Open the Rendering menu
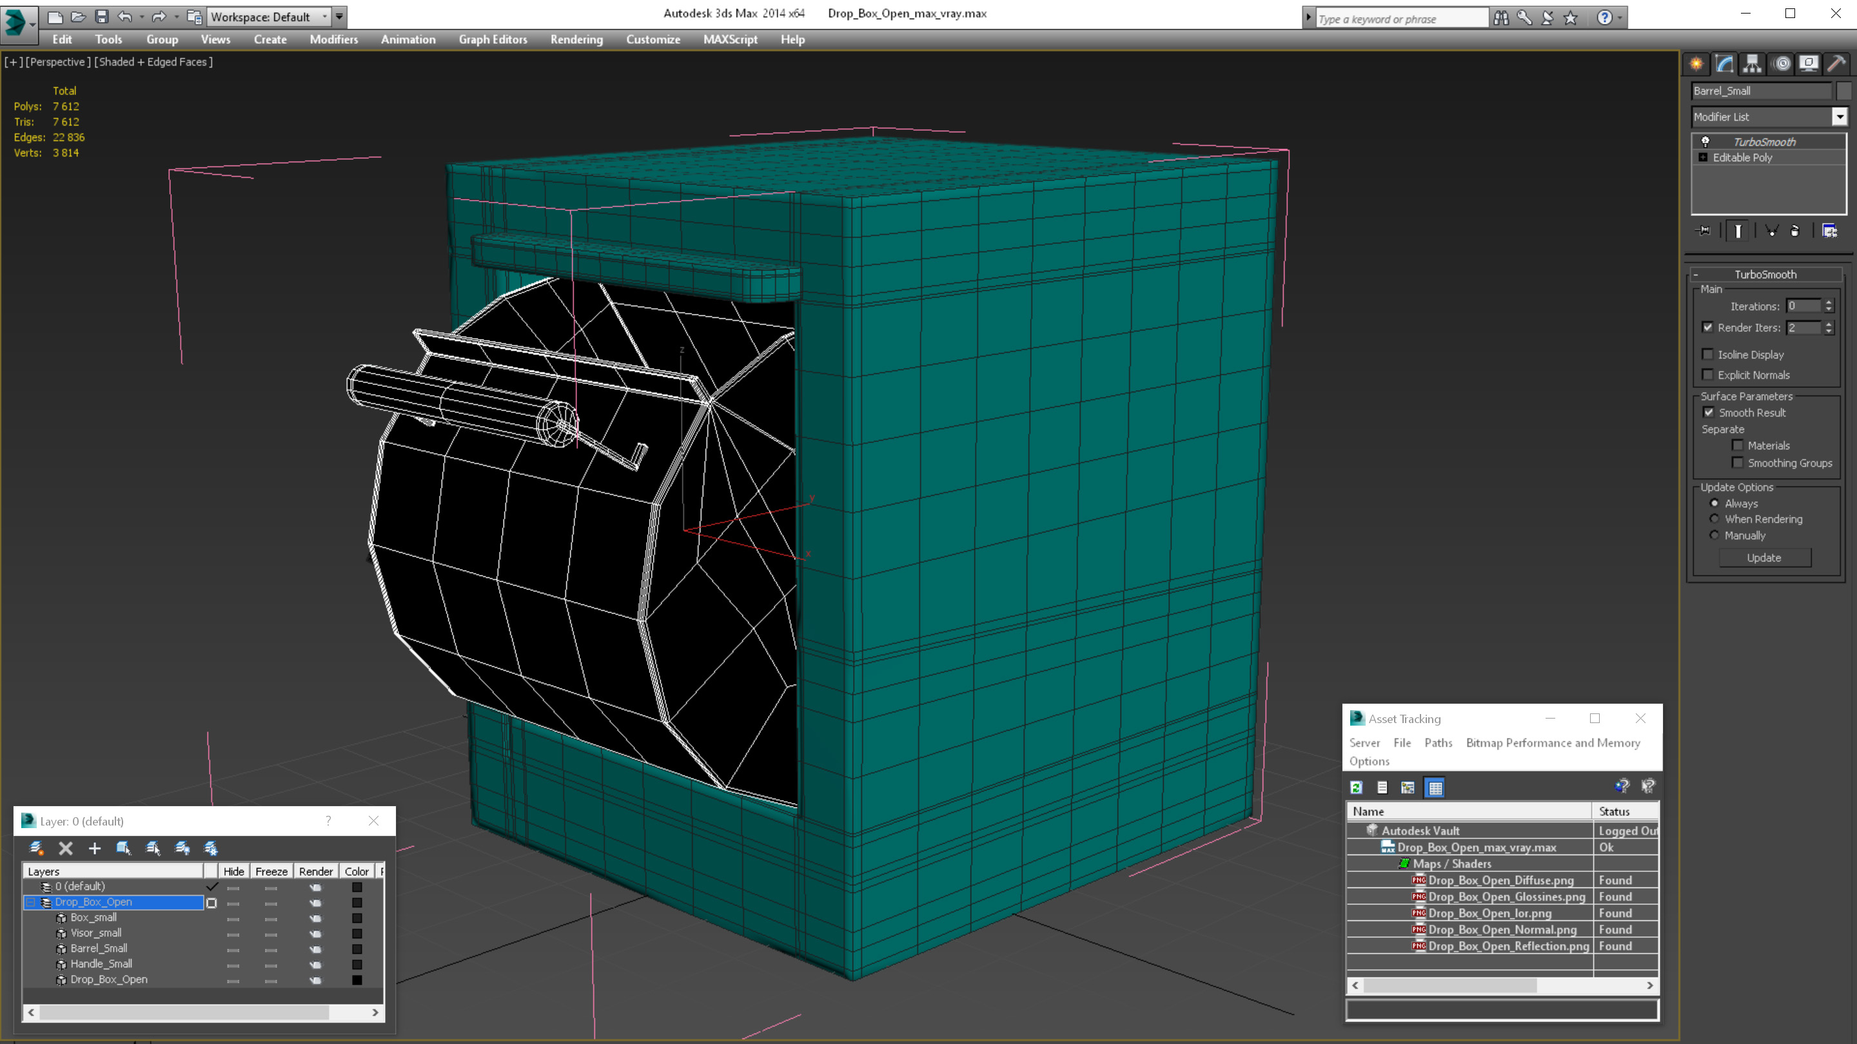 [x=576, y=39]
